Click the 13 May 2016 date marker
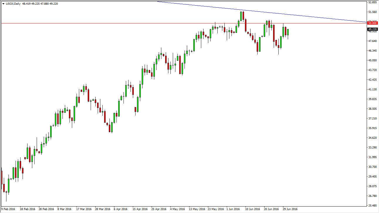Image resolution: width=379 pixels, height=213 pixels. coord(197,209)
